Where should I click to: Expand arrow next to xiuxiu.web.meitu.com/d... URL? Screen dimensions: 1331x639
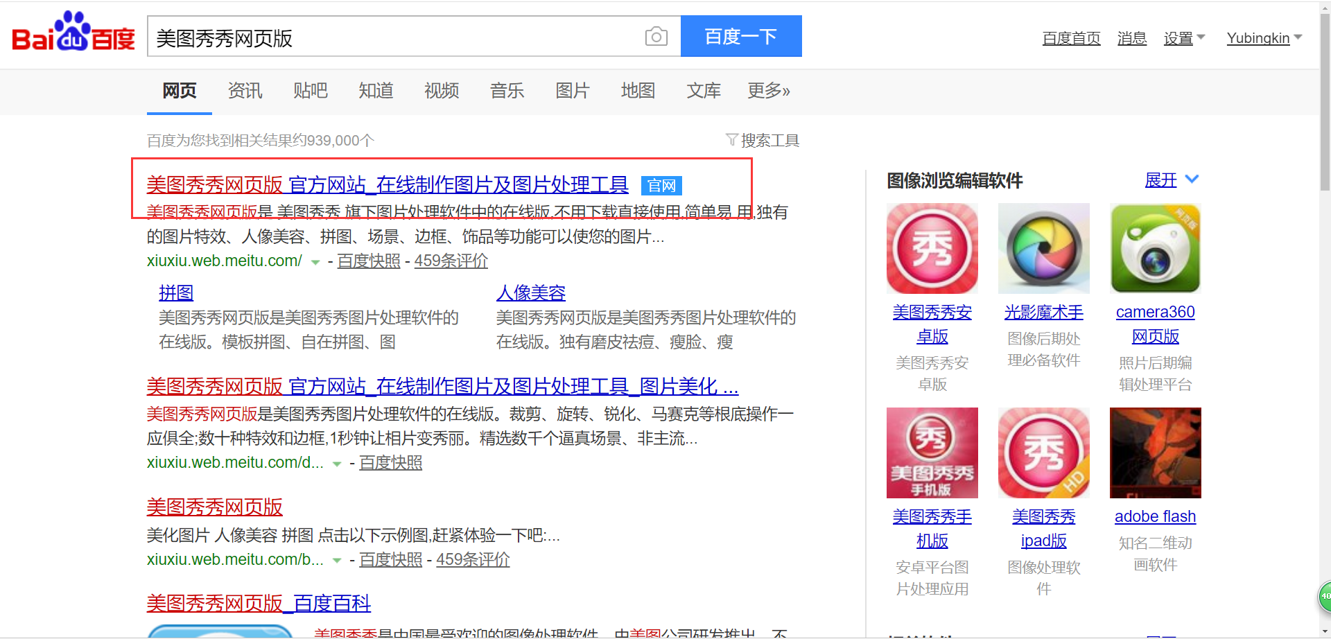337,464
